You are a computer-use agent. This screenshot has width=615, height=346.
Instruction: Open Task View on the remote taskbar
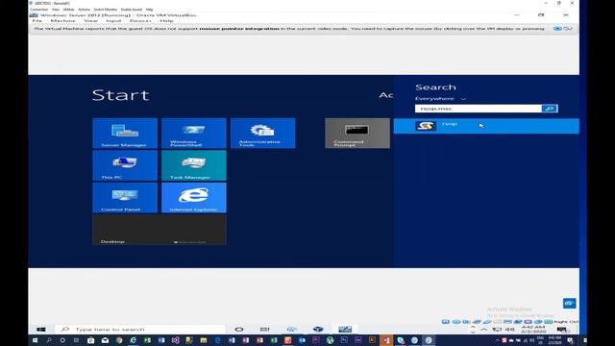[x=265, y=329]
